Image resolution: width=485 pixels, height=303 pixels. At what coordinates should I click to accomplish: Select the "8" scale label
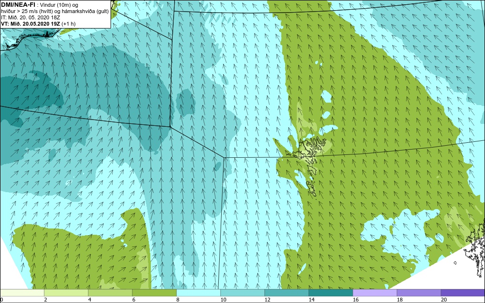pos(178,300)
